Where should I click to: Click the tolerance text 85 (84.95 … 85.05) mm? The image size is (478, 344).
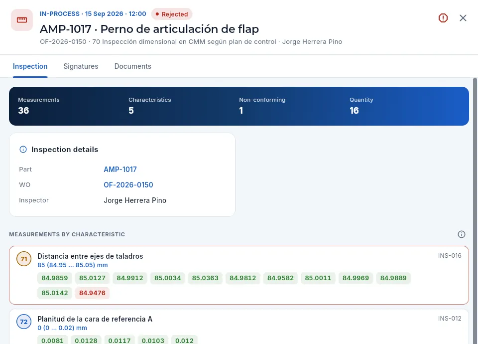73,265
